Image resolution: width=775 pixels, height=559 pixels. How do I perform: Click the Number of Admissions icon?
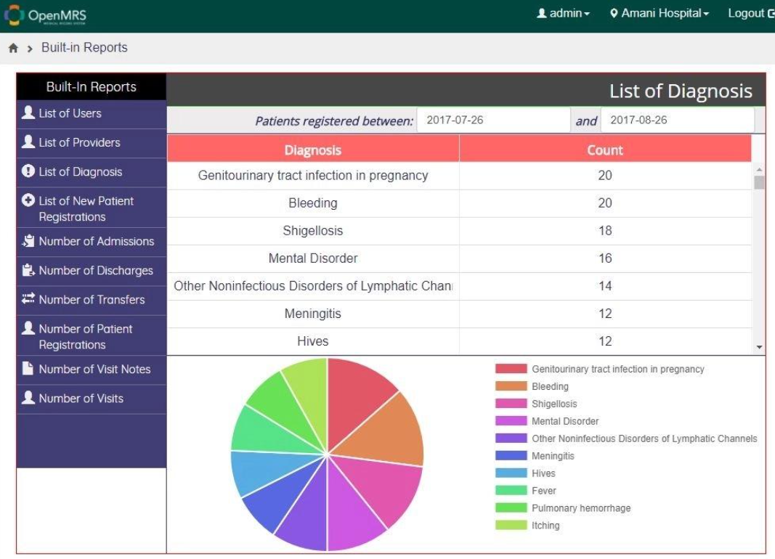point(28,240)
